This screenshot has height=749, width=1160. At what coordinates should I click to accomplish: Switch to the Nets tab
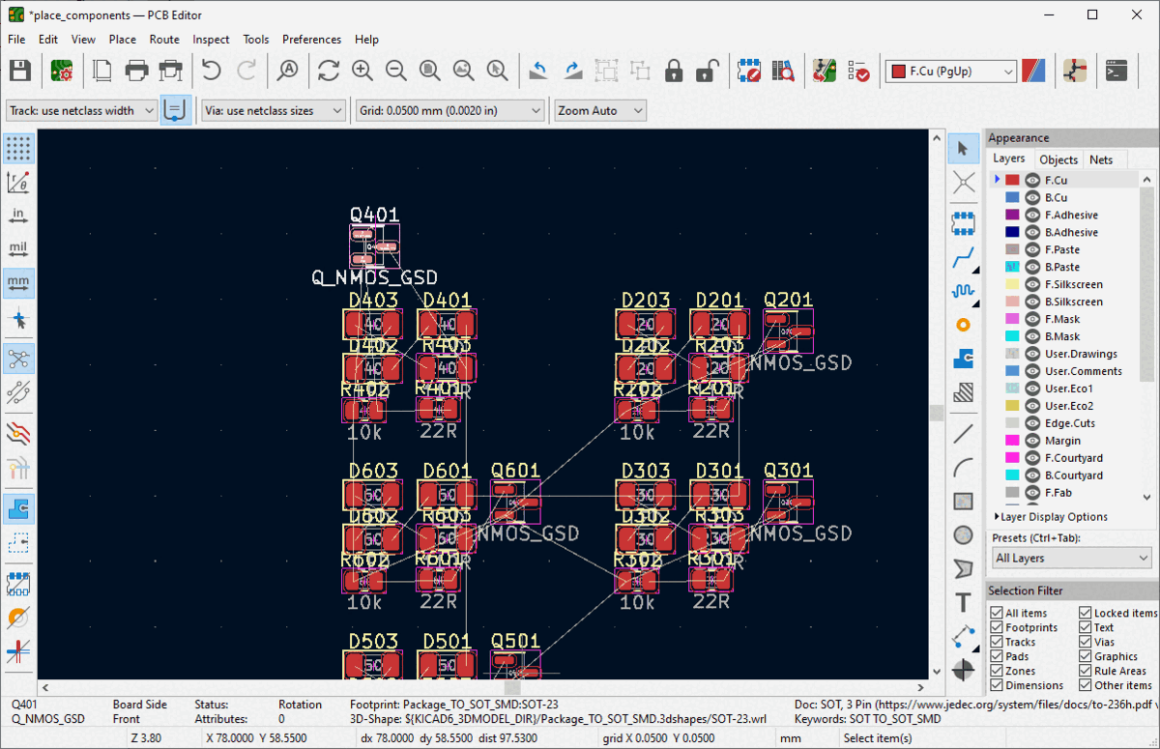pyautogui.click(x=1101, y=159)
